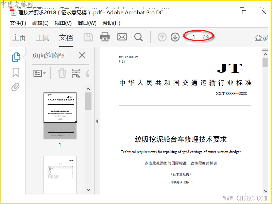Open the Find text magnifier icon

[138, 37]
